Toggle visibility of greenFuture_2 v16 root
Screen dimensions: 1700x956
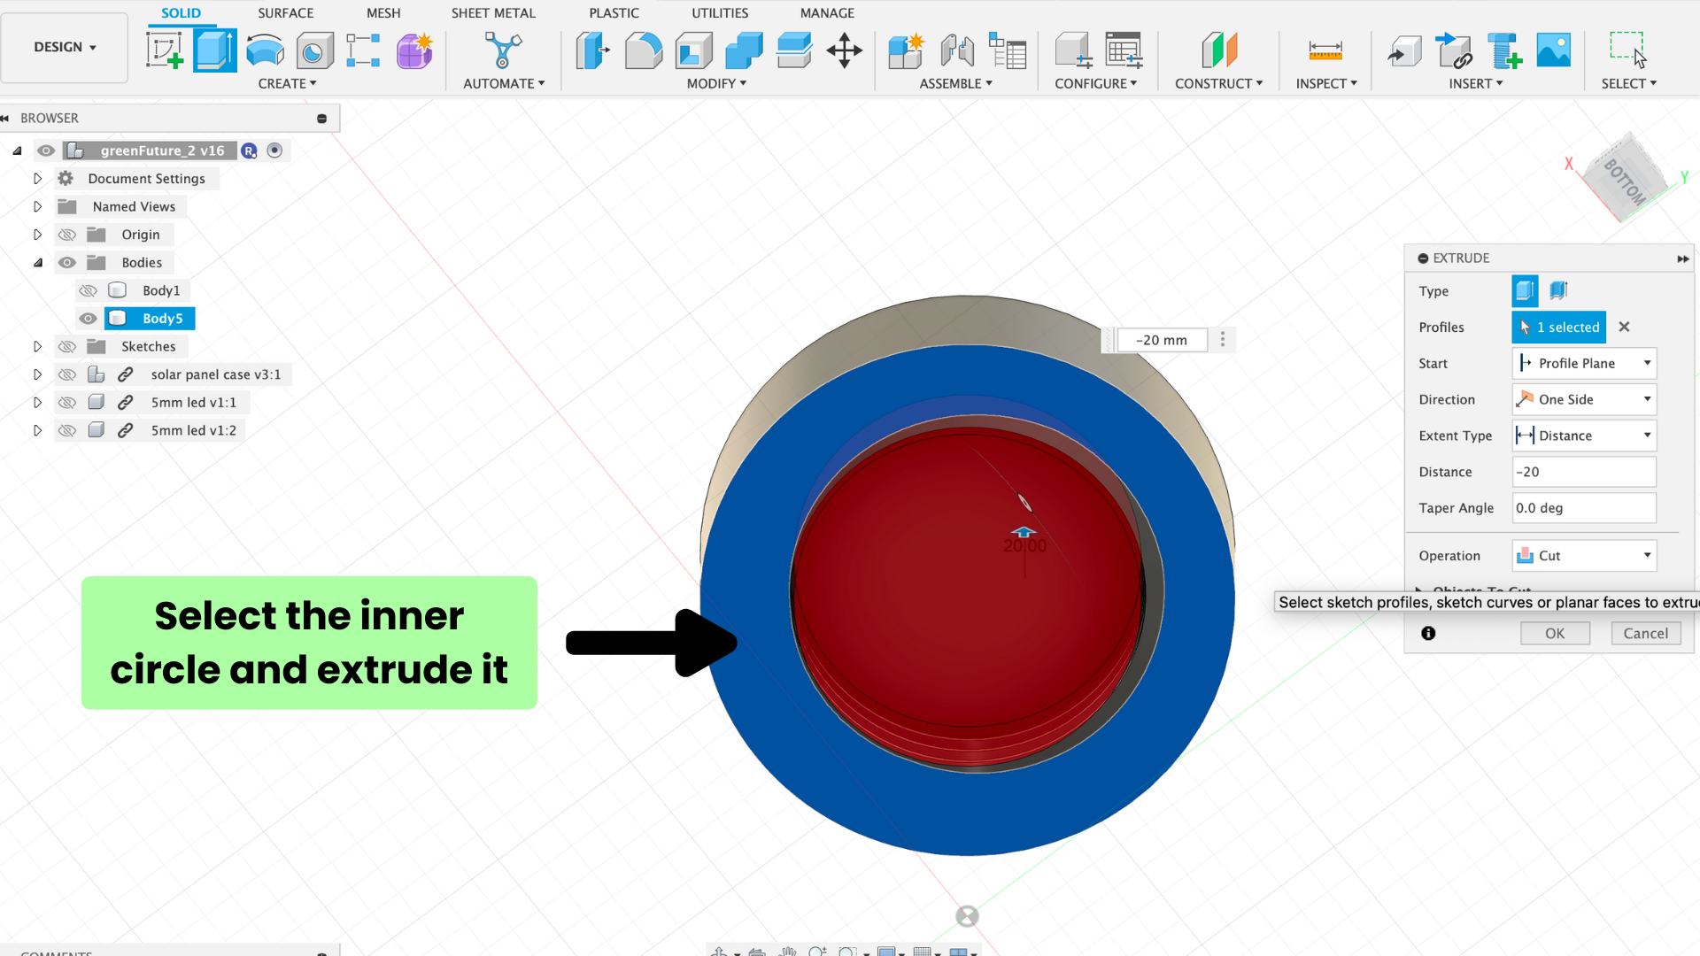pos(46,150)
